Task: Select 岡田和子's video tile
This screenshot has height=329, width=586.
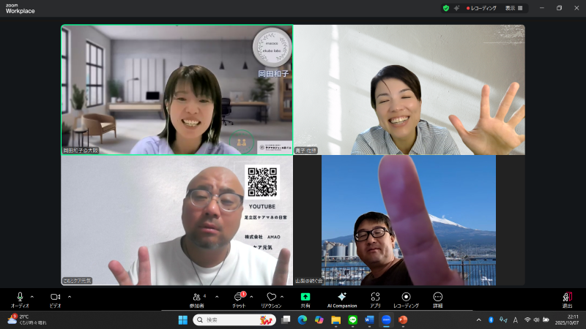Action: 177,90
